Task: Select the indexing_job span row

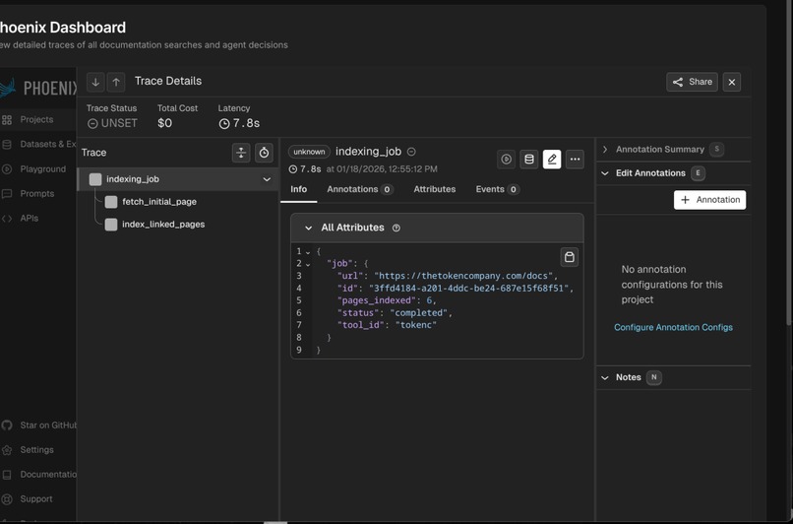Action: 177,179
